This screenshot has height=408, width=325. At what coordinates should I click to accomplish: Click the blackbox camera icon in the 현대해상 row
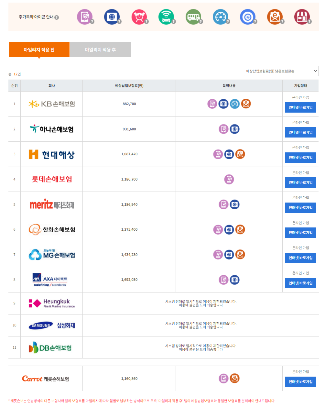pos(229,154)
